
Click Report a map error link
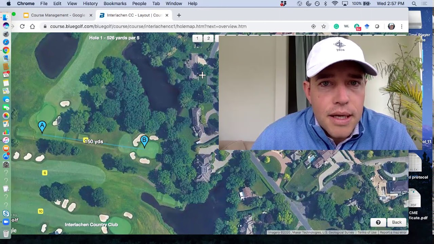tap(393, 232)
